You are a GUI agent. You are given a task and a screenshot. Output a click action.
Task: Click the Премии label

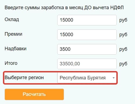click(x=13, y=34)
